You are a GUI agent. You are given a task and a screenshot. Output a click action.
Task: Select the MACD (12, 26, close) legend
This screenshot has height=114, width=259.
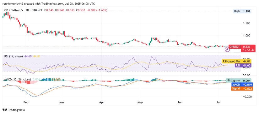coord(18,80)
